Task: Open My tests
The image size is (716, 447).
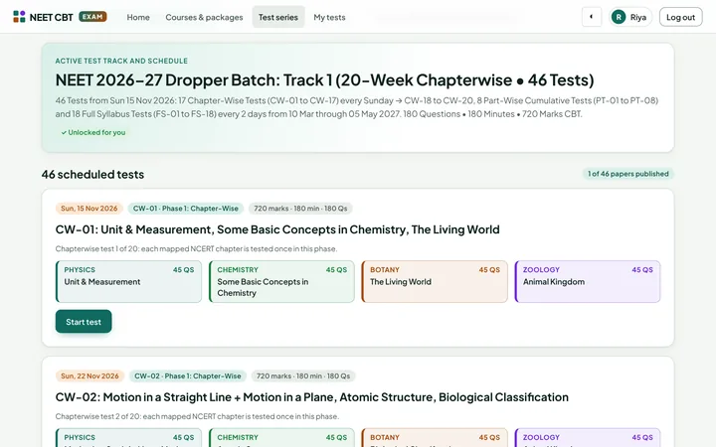Action: tap(329, 17)
